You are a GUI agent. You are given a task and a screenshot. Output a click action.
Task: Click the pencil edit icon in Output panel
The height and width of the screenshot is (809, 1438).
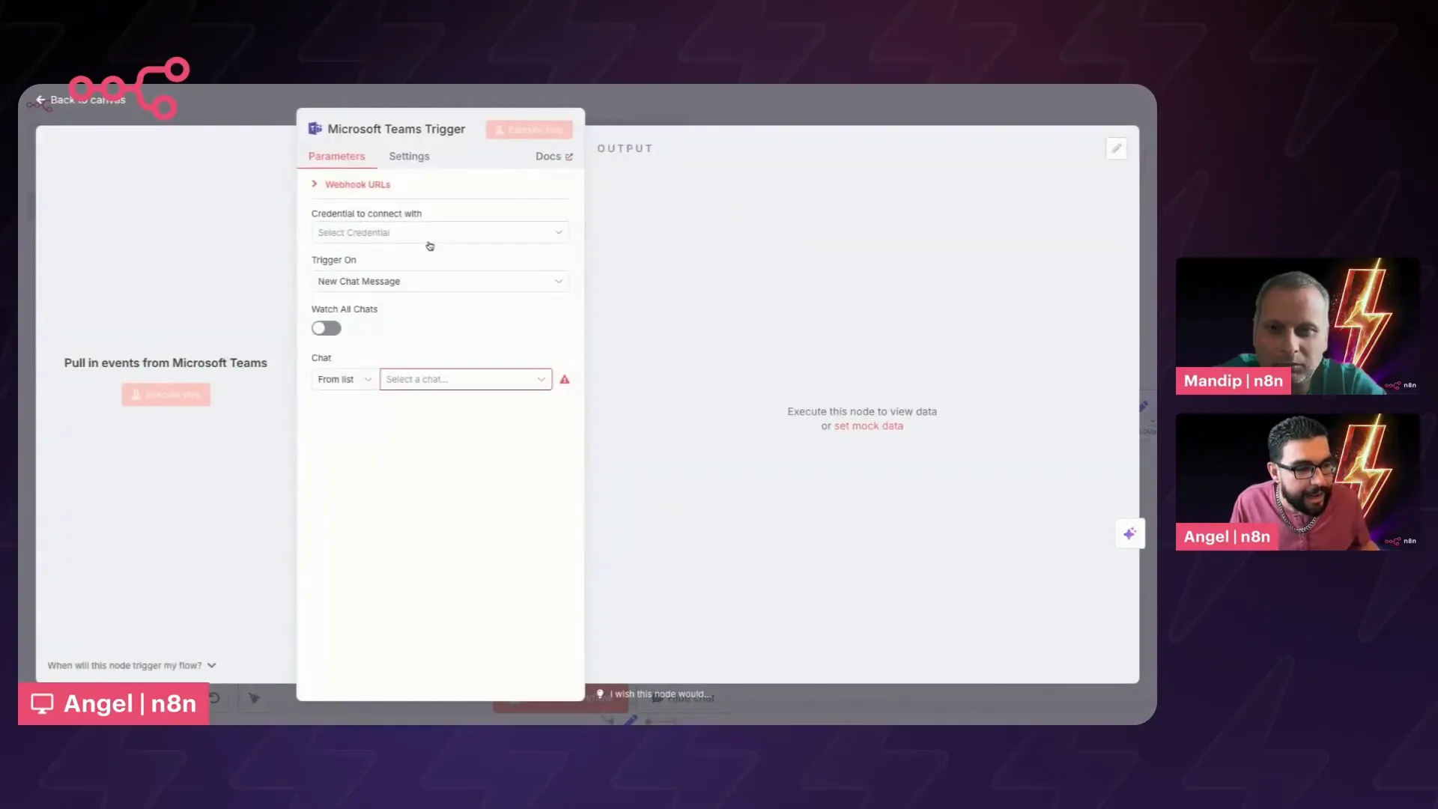[x=1116, y=148]
